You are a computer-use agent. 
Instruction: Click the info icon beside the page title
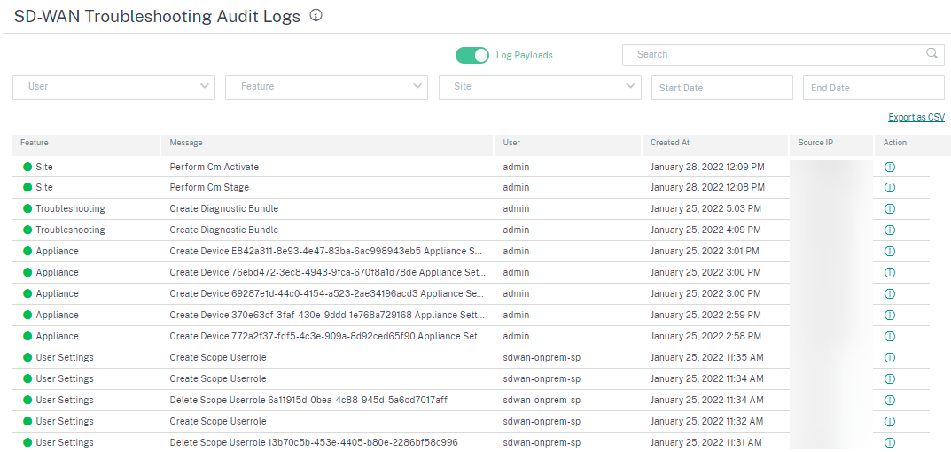pos(316,16)
